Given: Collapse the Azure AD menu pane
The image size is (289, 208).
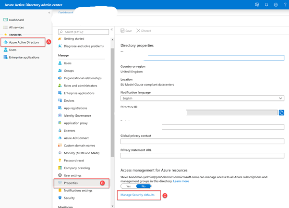Looking at the screenshot, I should point(112,29).
